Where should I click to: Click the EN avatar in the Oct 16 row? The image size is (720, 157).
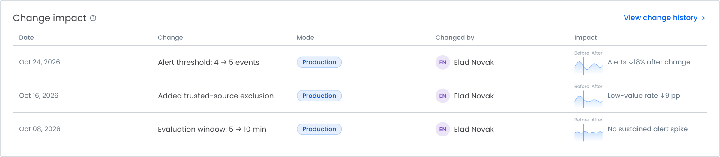[442, 96]
